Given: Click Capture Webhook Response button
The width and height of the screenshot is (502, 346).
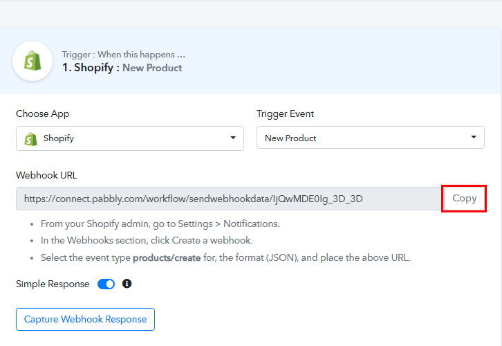Looking at the screenshot, I should pyautogui.click(x=85, y=319).
